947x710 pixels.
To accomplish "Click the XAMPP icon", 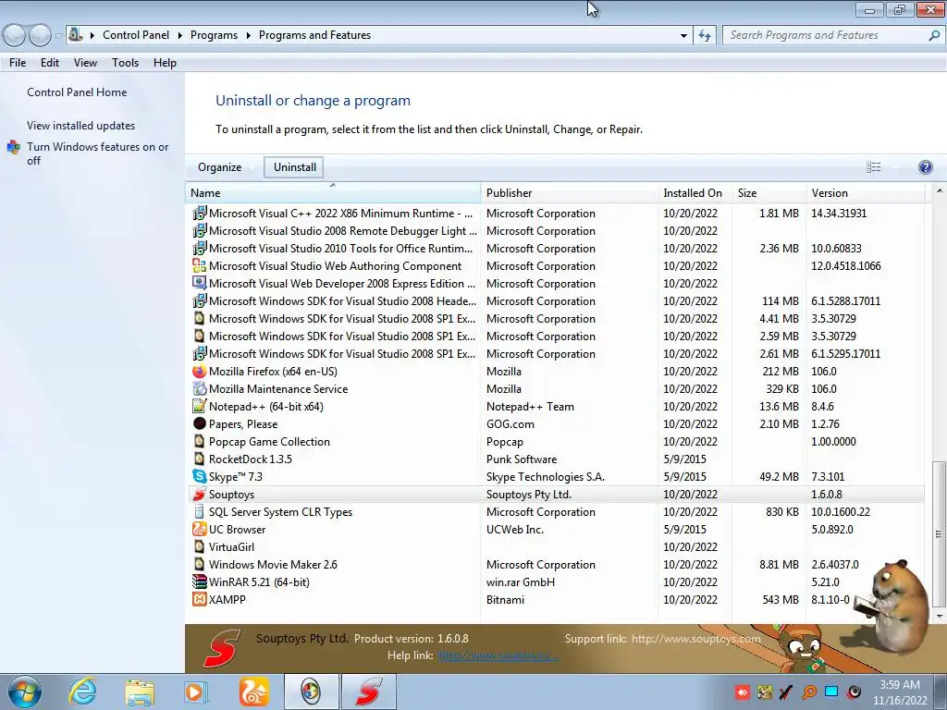I will pos(199,599).
